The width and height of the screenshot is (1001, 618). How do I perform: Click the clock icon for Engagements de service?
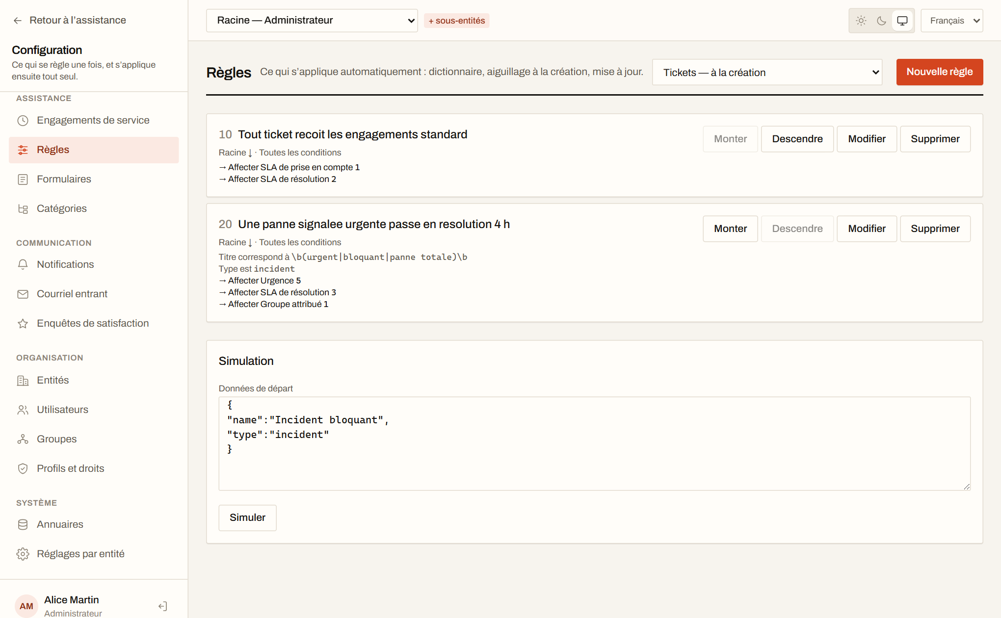[23, 121]
